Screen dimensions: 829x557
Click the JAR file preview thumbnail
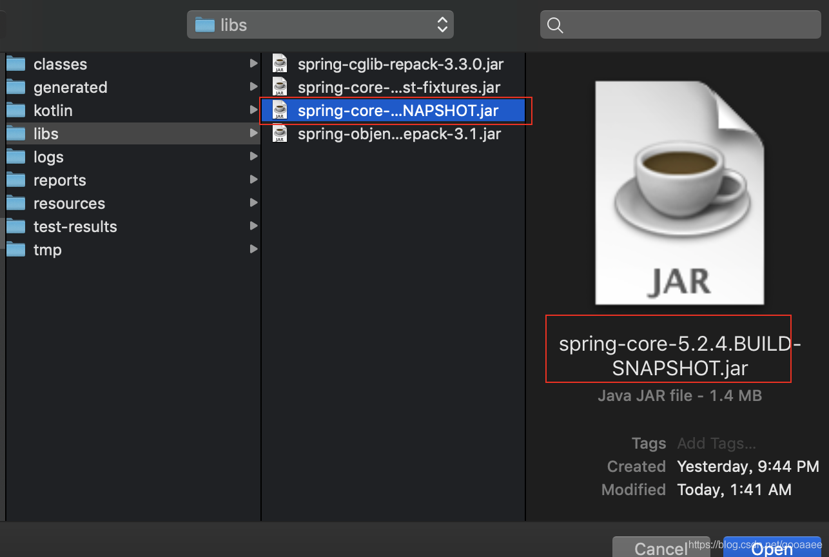click(679, 192)
